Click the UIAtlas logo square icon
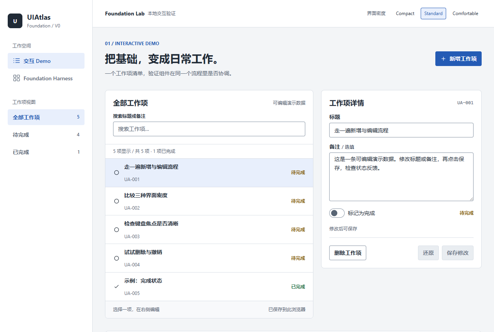The width and height of the screenshot is (494, 332). (x=15, y=21)
